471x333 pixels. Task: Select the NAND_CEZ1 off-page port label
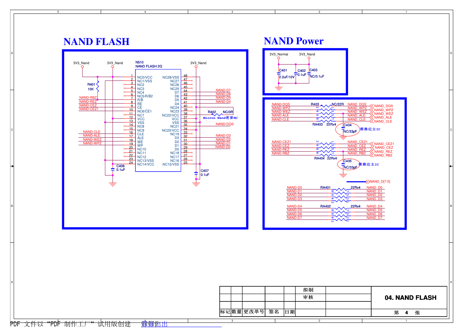pos(384,144)
